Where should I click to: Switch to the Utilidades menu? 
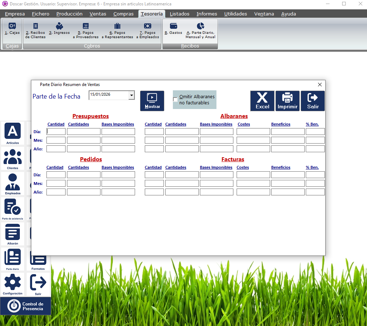pos(236,14)
